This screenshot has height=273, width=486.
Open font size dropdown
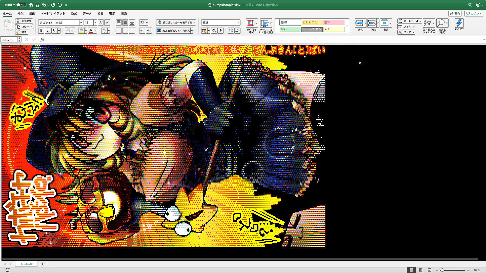(x=95, y=22)
